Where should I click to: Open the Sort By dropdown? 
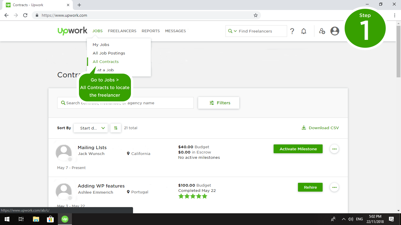(90, 128)
